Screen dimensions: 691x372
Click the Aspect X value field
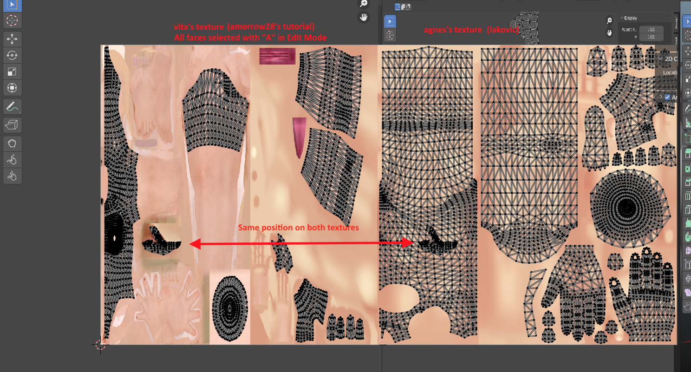point(651,30)
